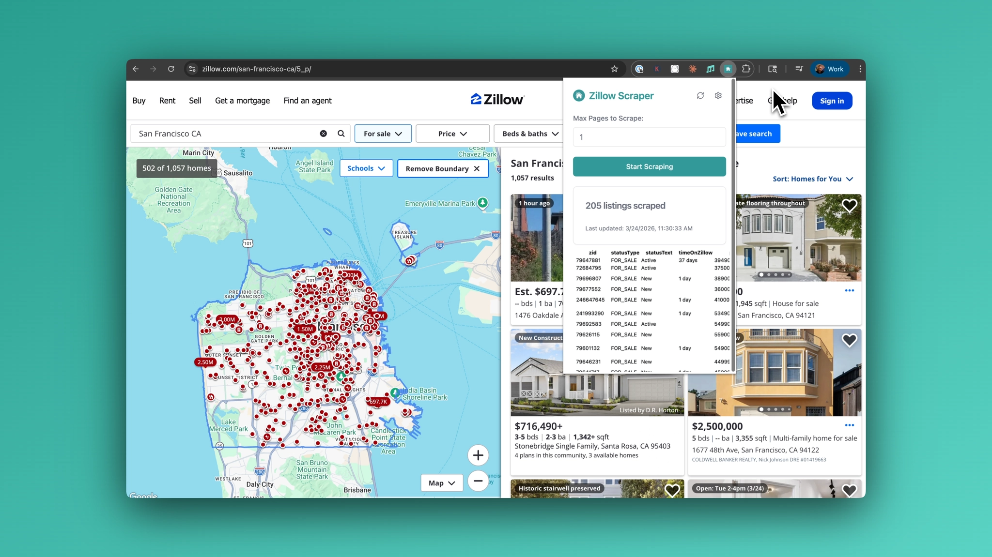
Task: Edit the Max Pages to Scrape field
Action: click(649, 137)
